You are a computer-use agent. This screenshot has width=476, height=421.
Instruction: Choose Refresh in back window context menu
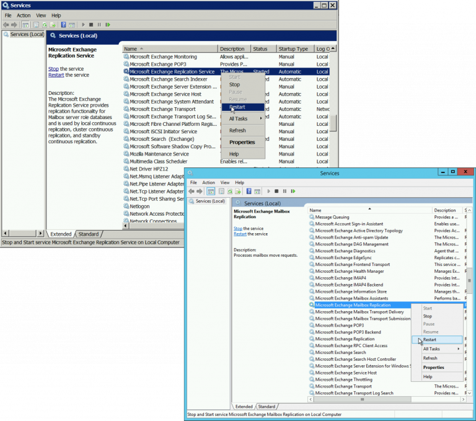[x=243, y=131]
